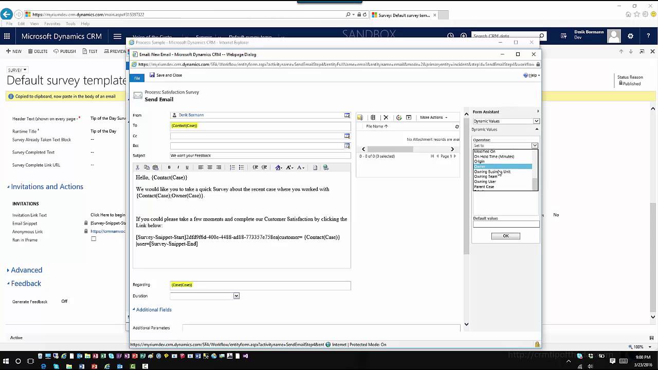Open the CRM hamburger navigation menu
658x370 pixels.
point(117,36)
